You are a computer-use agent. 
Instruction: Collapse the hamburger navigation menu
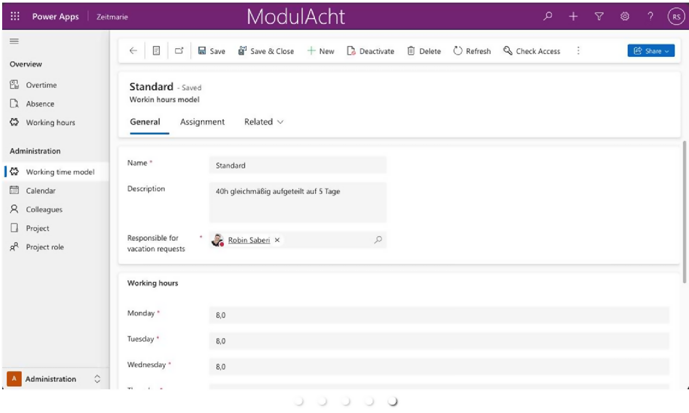pos(14,41)
